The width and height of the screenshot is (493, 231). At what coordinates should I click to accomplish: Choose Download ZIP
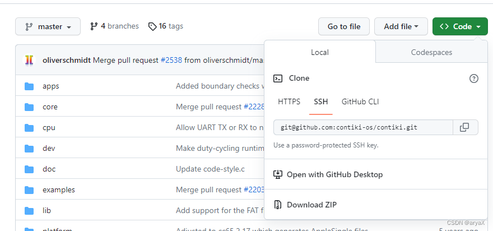click(x=311, y=205)
